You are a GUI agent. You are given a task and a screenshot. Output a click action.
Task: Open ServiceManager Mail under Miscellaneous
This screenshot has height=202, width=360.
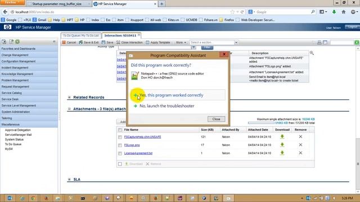[x=18, y=135]
